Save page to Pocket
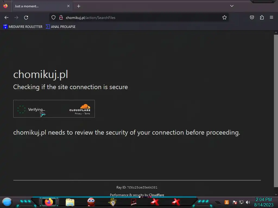This screenshot has height=208, width=278. [252, 18]
